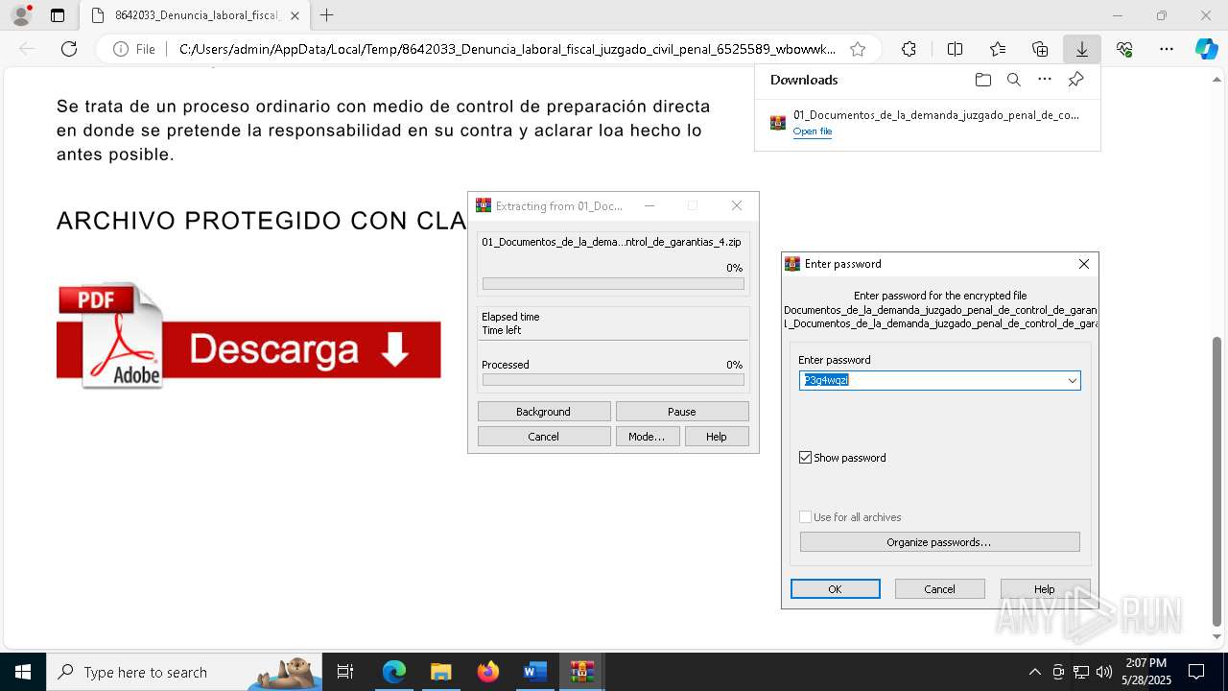Open Edge Settings and more menu

(1167, 49)
